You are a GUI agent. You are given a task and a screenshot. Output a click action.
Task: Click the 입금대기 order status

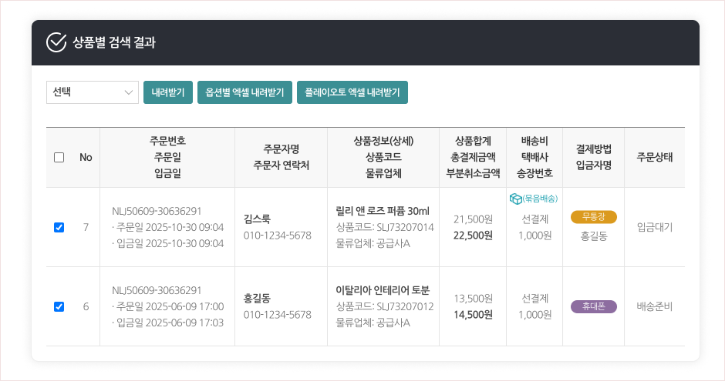pos(655,227)
